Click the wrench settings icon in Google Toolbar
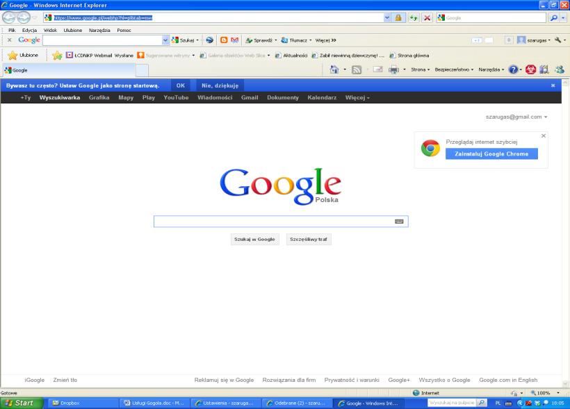Viewport: 570px width, 409px height. (x=557, y=40)
